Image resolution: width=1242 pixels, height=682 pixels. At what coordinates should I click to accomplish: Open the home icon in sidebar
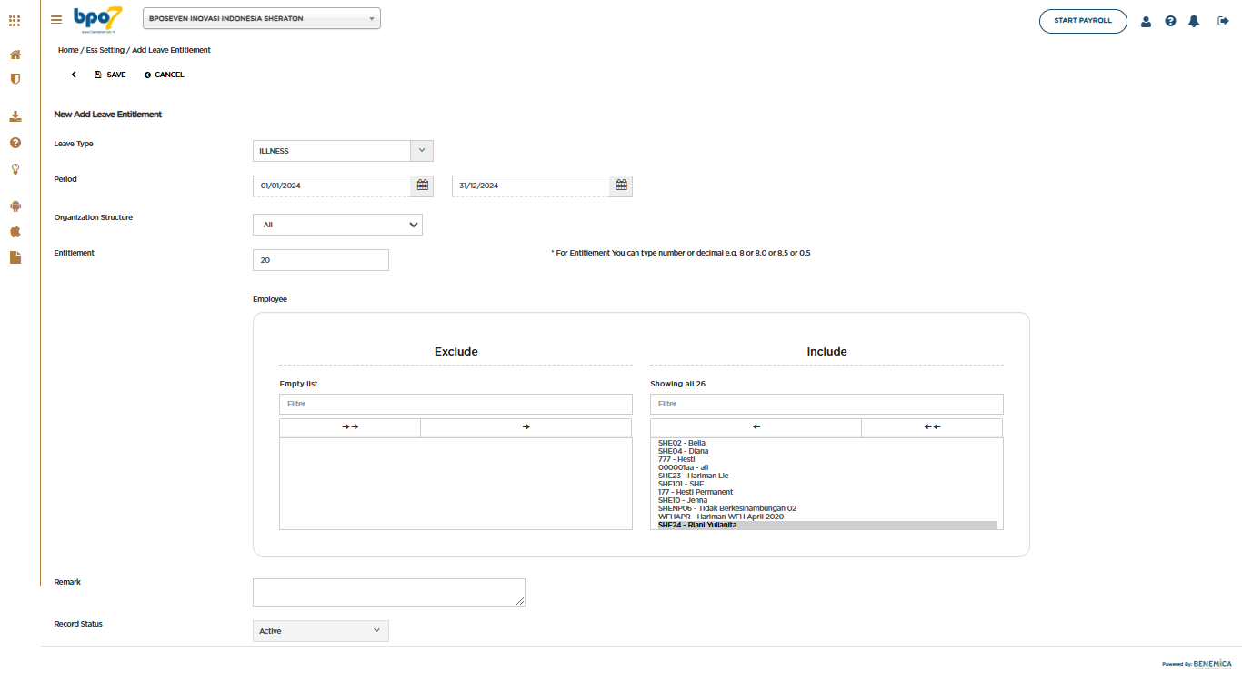pyautogui.click(x=15, y=55)
